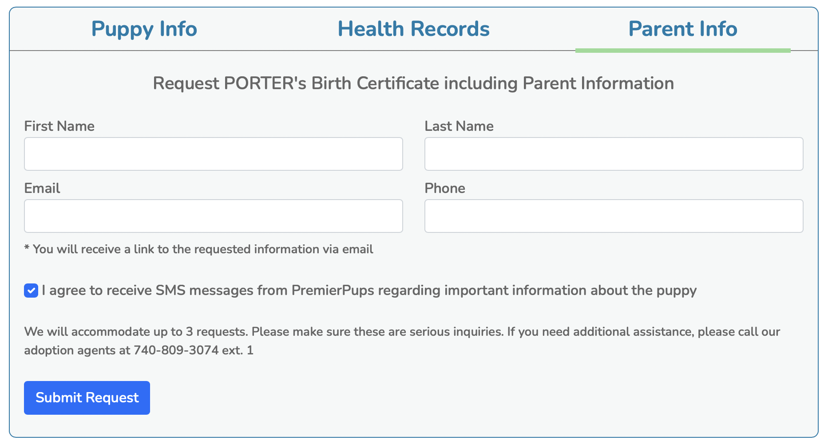The image size is (828, 444).
Task: Click the Email field label
Action: click(42, 188)
